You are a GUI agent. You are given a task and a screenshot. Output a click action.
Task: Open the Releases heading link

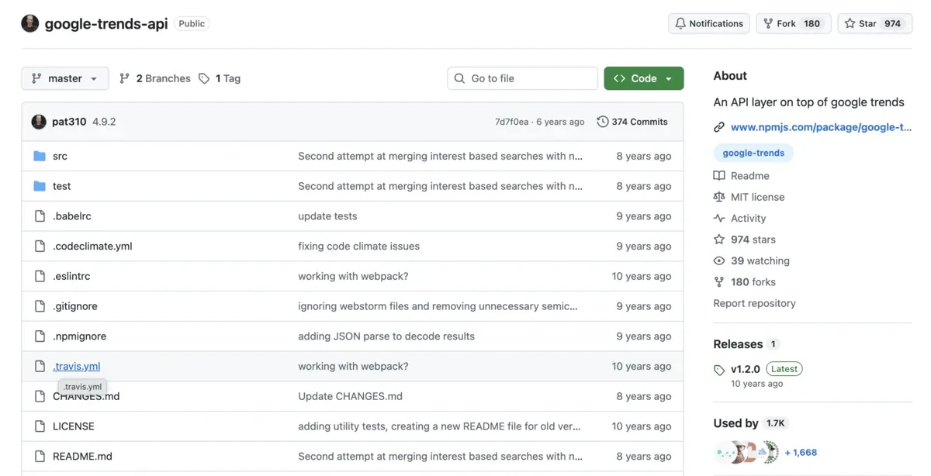738,344
